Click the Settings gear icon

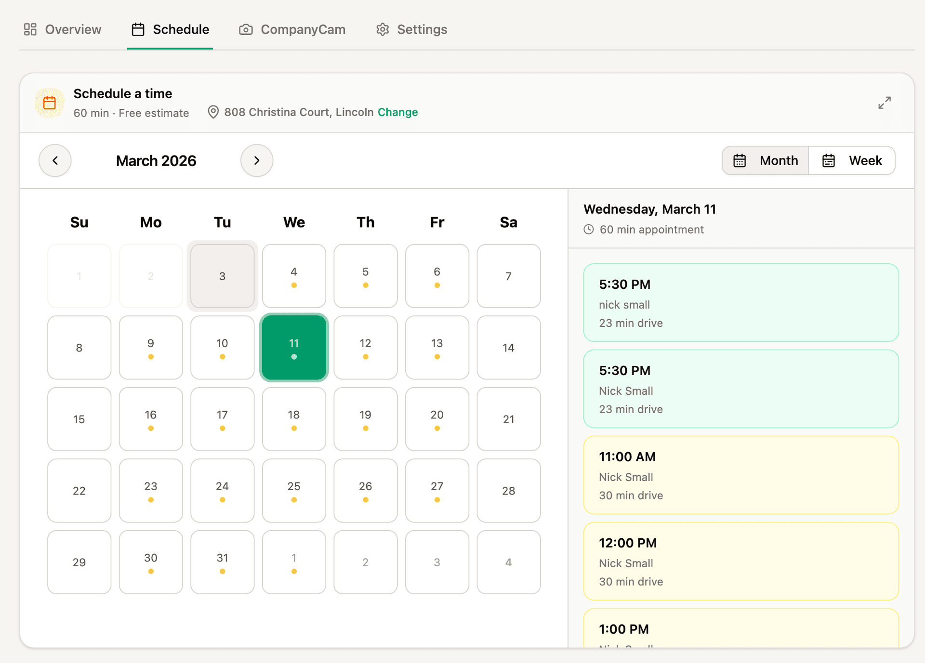(x=382, y=29)
